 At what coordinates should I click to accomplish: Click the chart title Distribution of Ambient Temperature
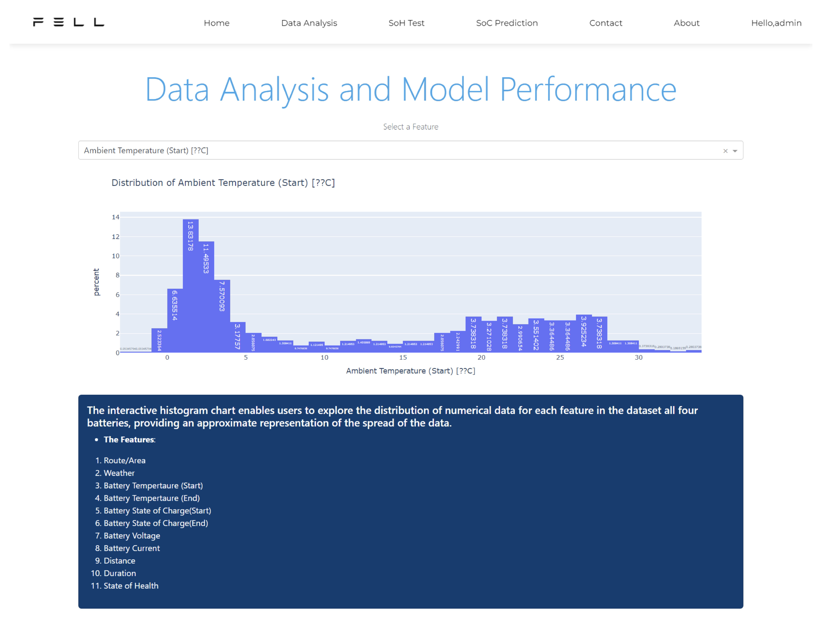(223, 183)
